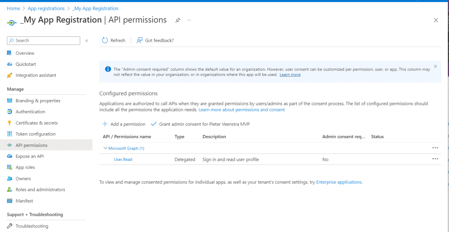Click the Microsoft Graph (1) link
The height and width of the screenshot is (232, 449).
pyautogui.click(x=126, y=148)
